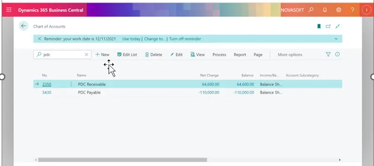The image size is (374, 166).
Task: Sort by No. column header
Action: [45, 75]
